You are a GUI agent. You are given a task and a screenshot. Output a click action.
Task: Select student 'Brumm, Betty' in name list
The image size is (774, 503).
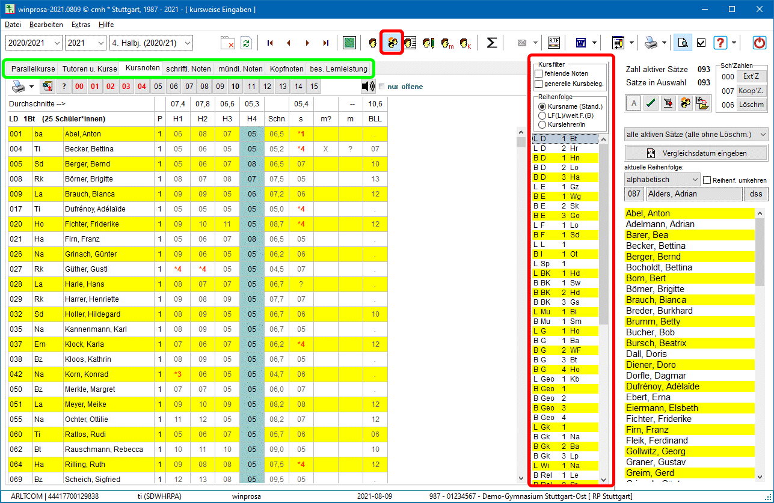click(653, 322)
